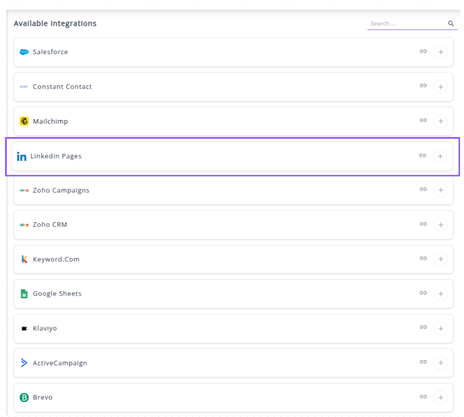Click the plus icon for Salesforce
The height and width of the screenshot is (417, 464).
(440, 52)
